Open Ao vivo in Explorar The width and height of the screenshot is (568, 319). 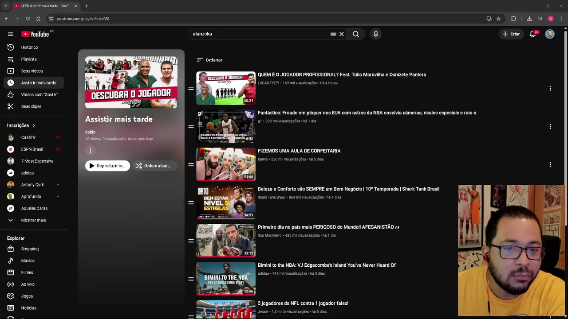pyautogui.click(x=34, y=284)
